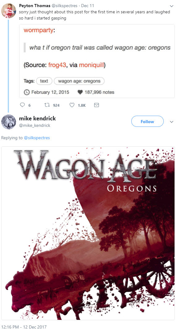
Task: Like the tweet with heart icon
Action: [x=72, y=105]
